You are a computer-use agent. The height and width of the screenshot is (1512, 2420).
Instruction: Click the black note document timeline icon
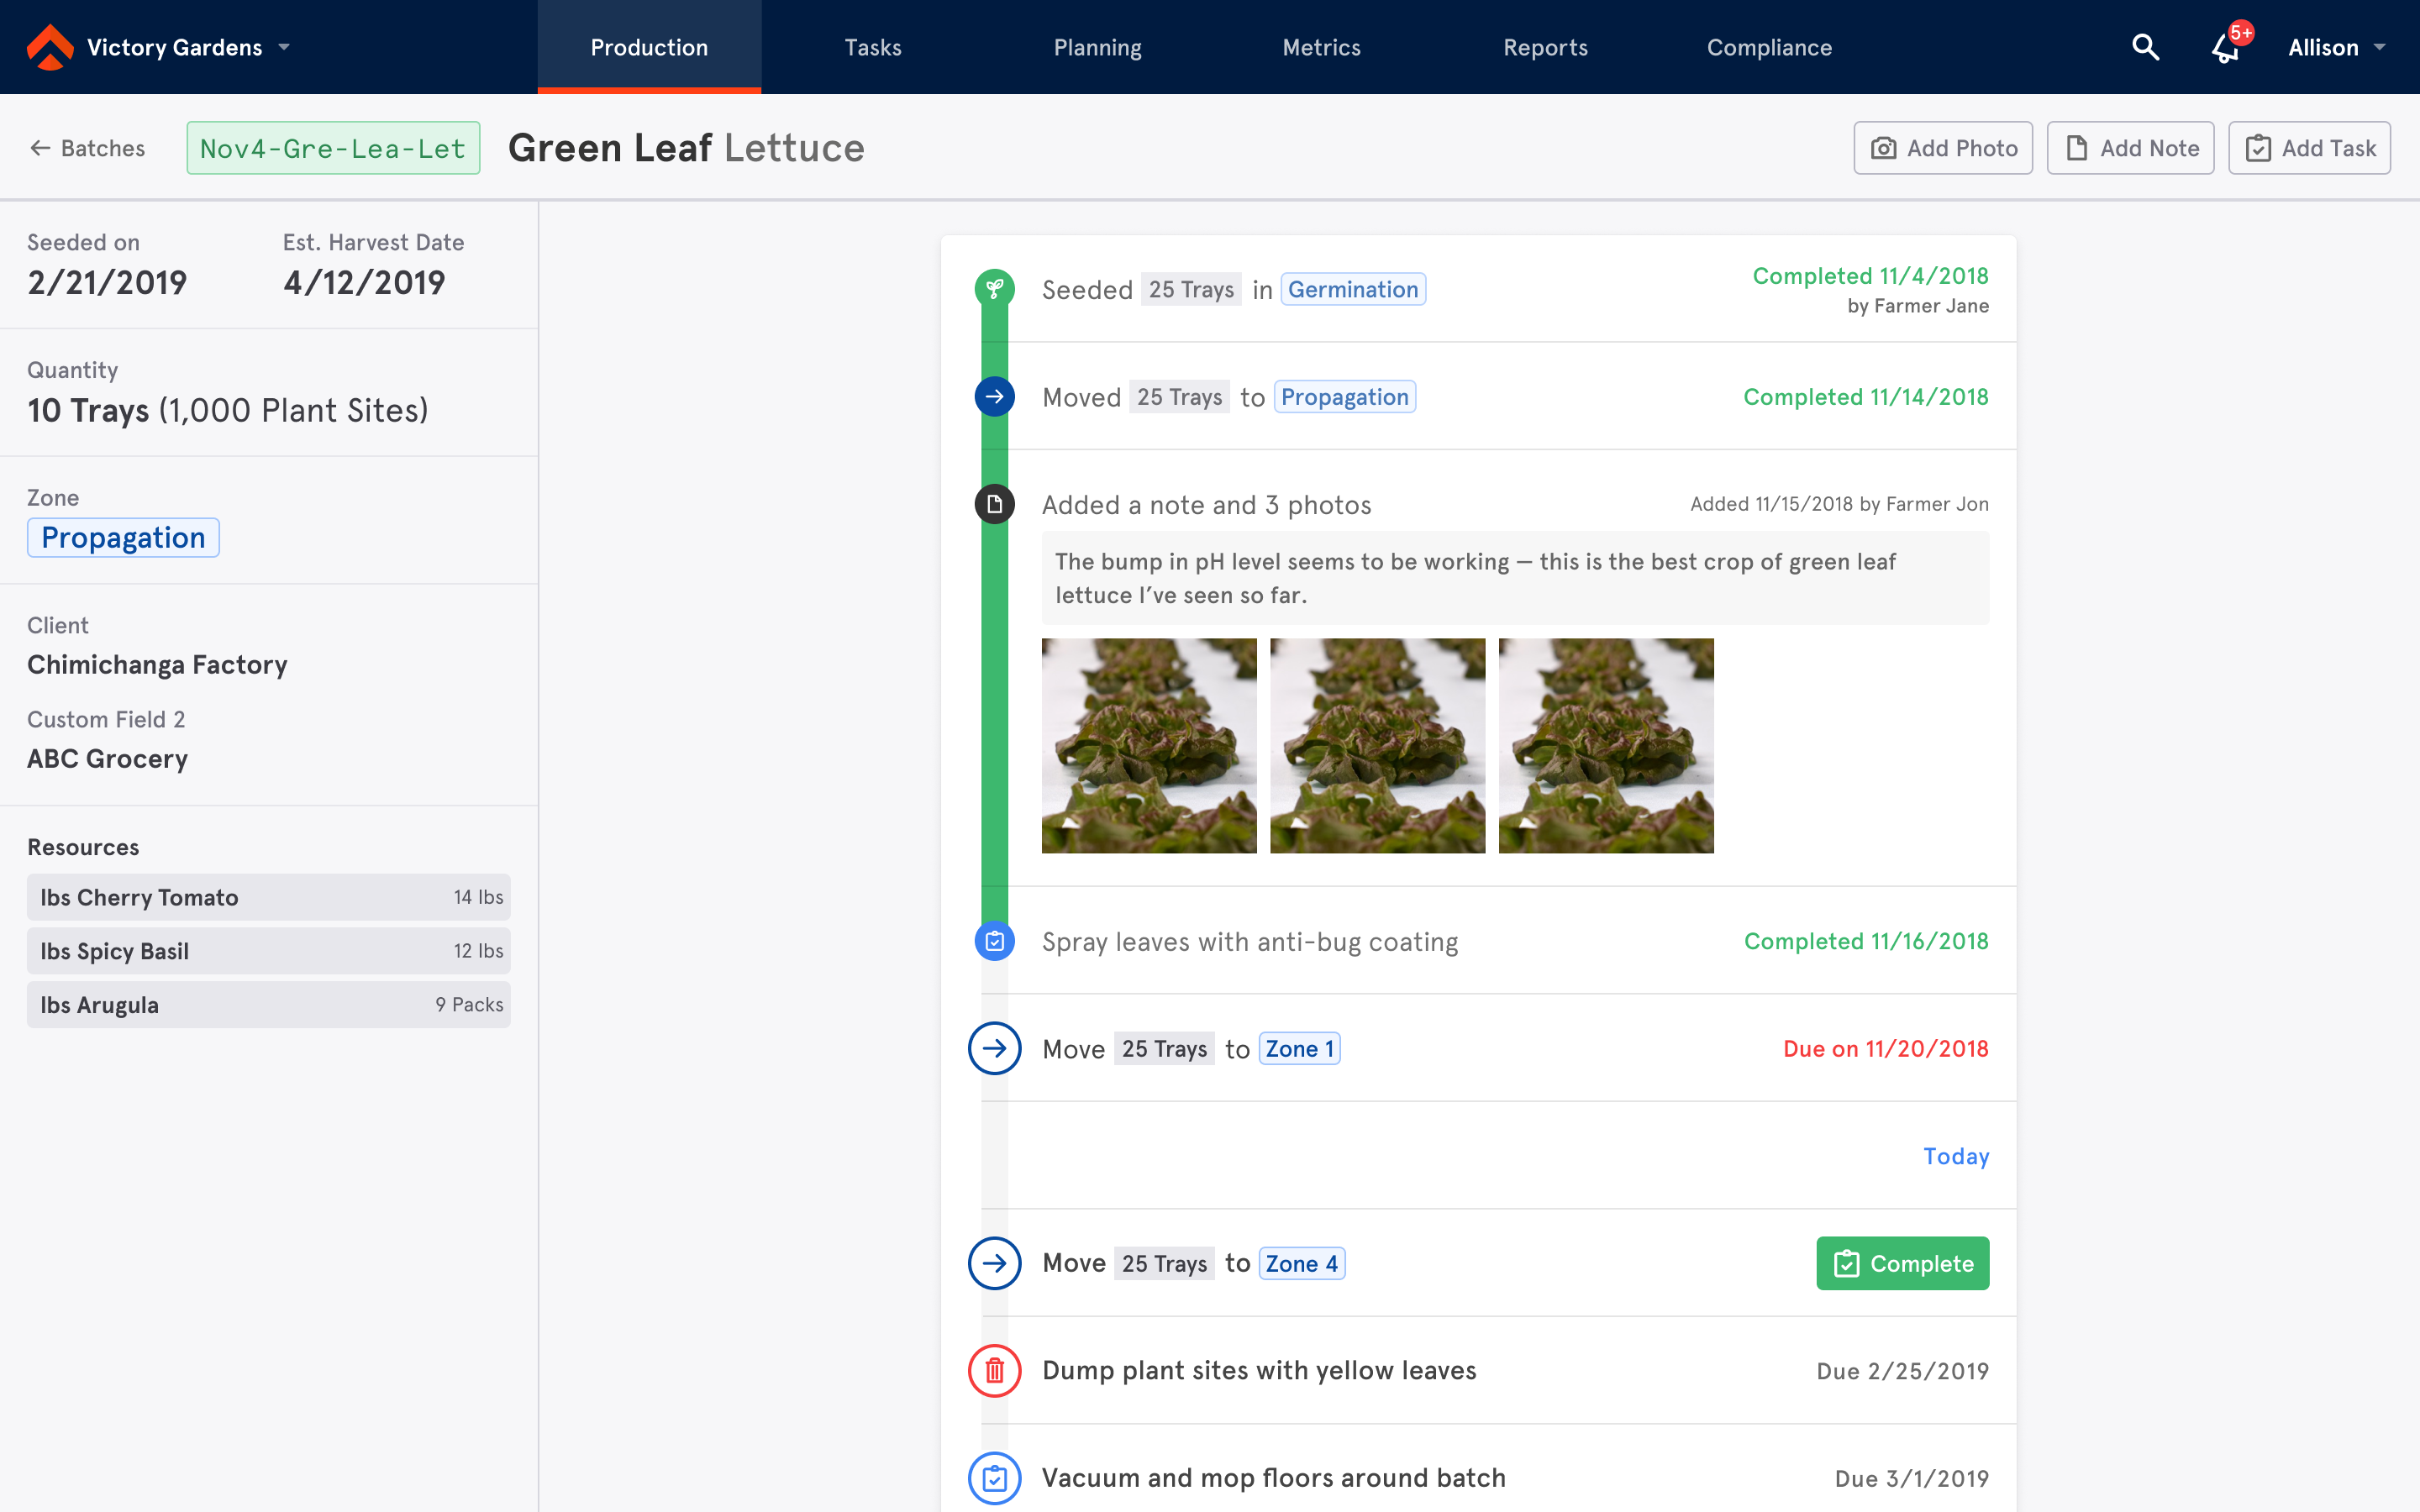click(994, 504)
